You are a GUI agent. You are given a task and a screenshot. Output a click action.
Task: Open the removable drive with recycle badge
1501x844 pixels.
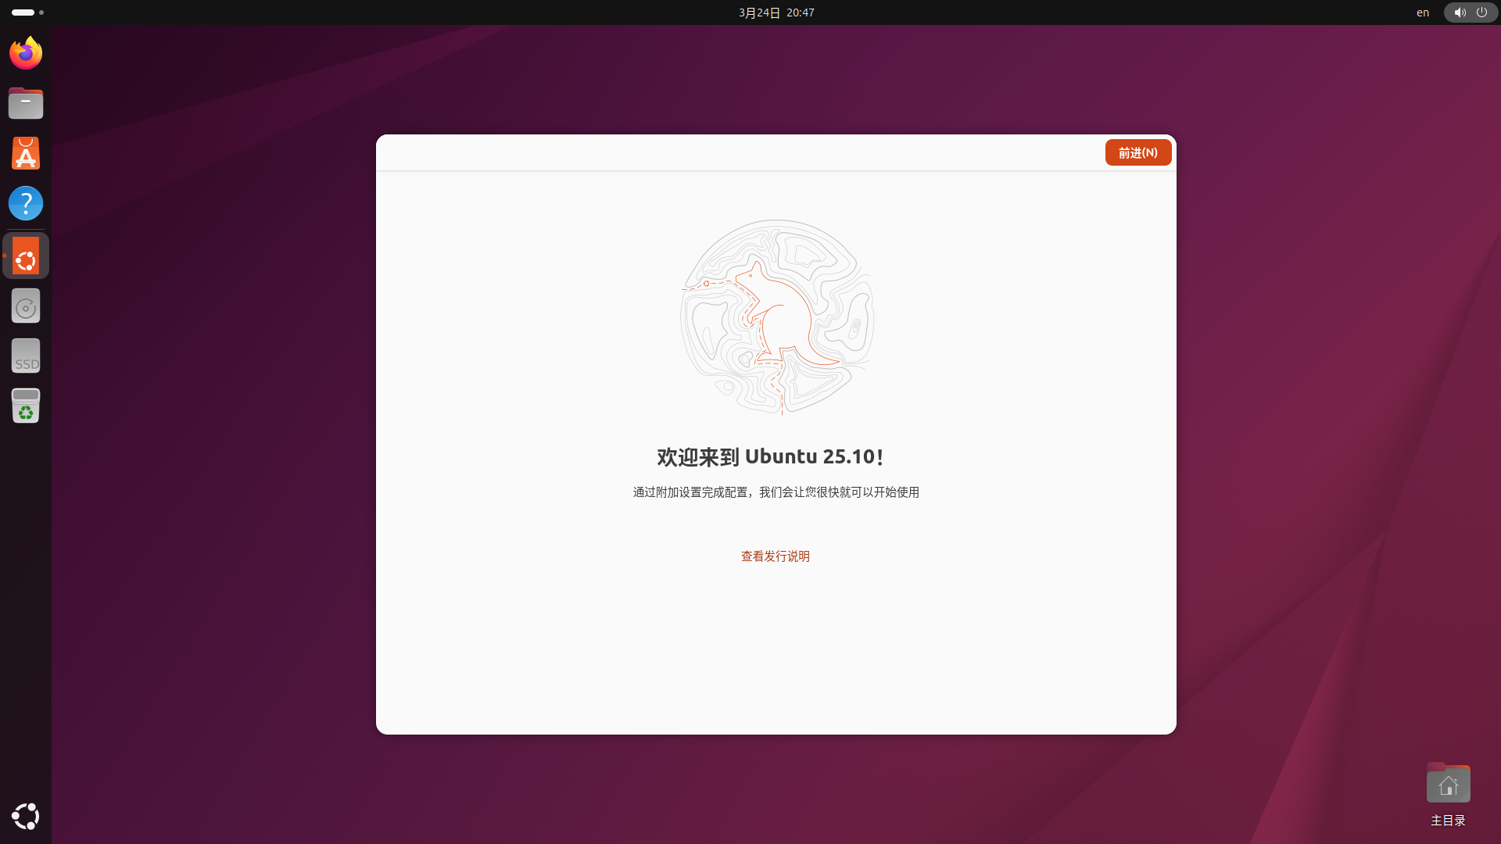pyautogui.click(x=25, y=406)
